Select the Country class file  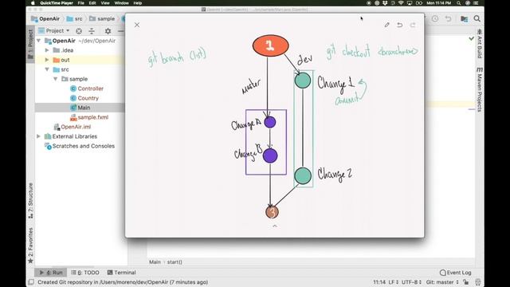click(x=84, y=98)
